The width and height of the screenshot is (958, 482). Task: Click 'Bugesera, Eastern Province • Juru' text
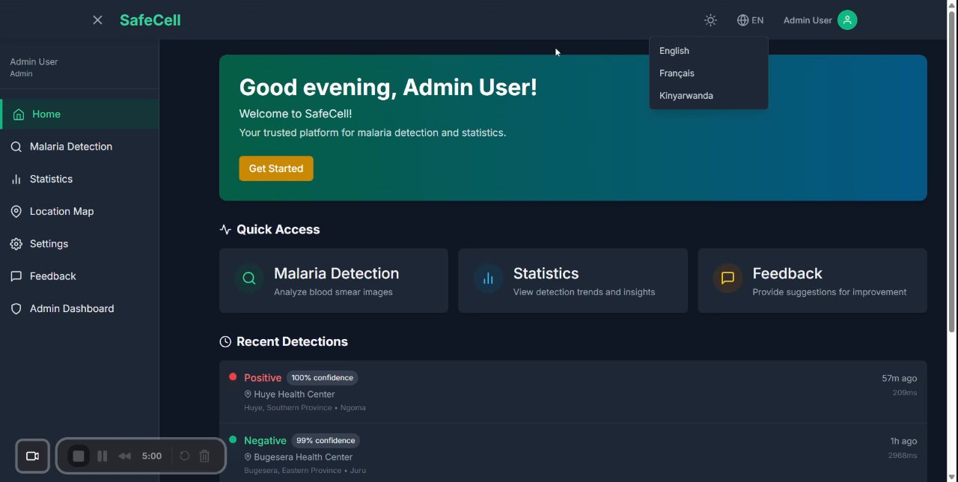point(305,471)
